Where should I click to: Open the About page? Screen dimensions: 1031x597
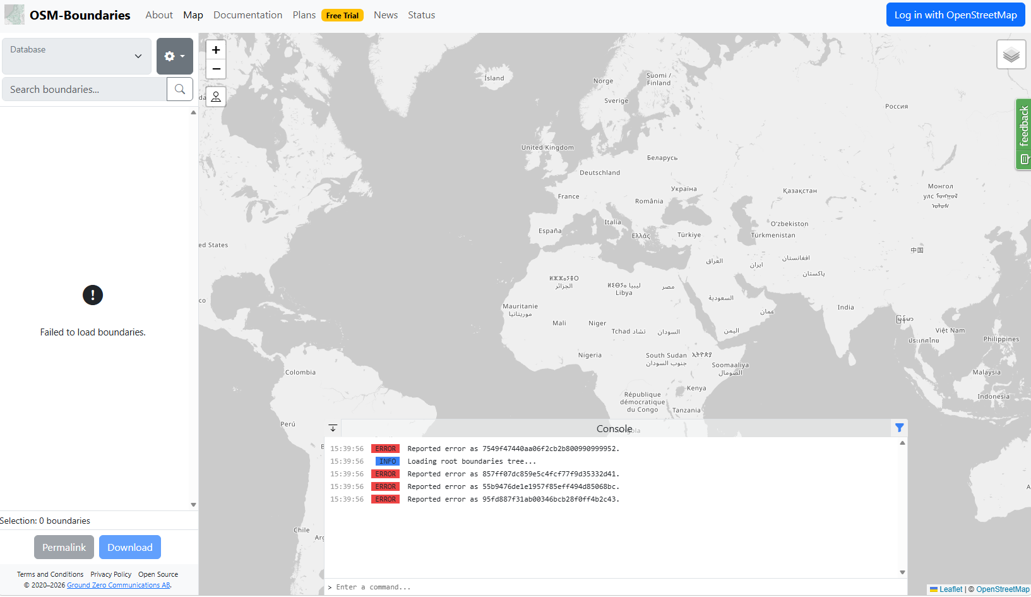click(159, 15)
